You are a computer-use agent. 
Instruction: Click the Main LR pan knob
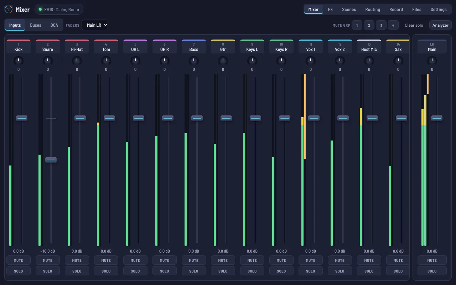[432, 61]
